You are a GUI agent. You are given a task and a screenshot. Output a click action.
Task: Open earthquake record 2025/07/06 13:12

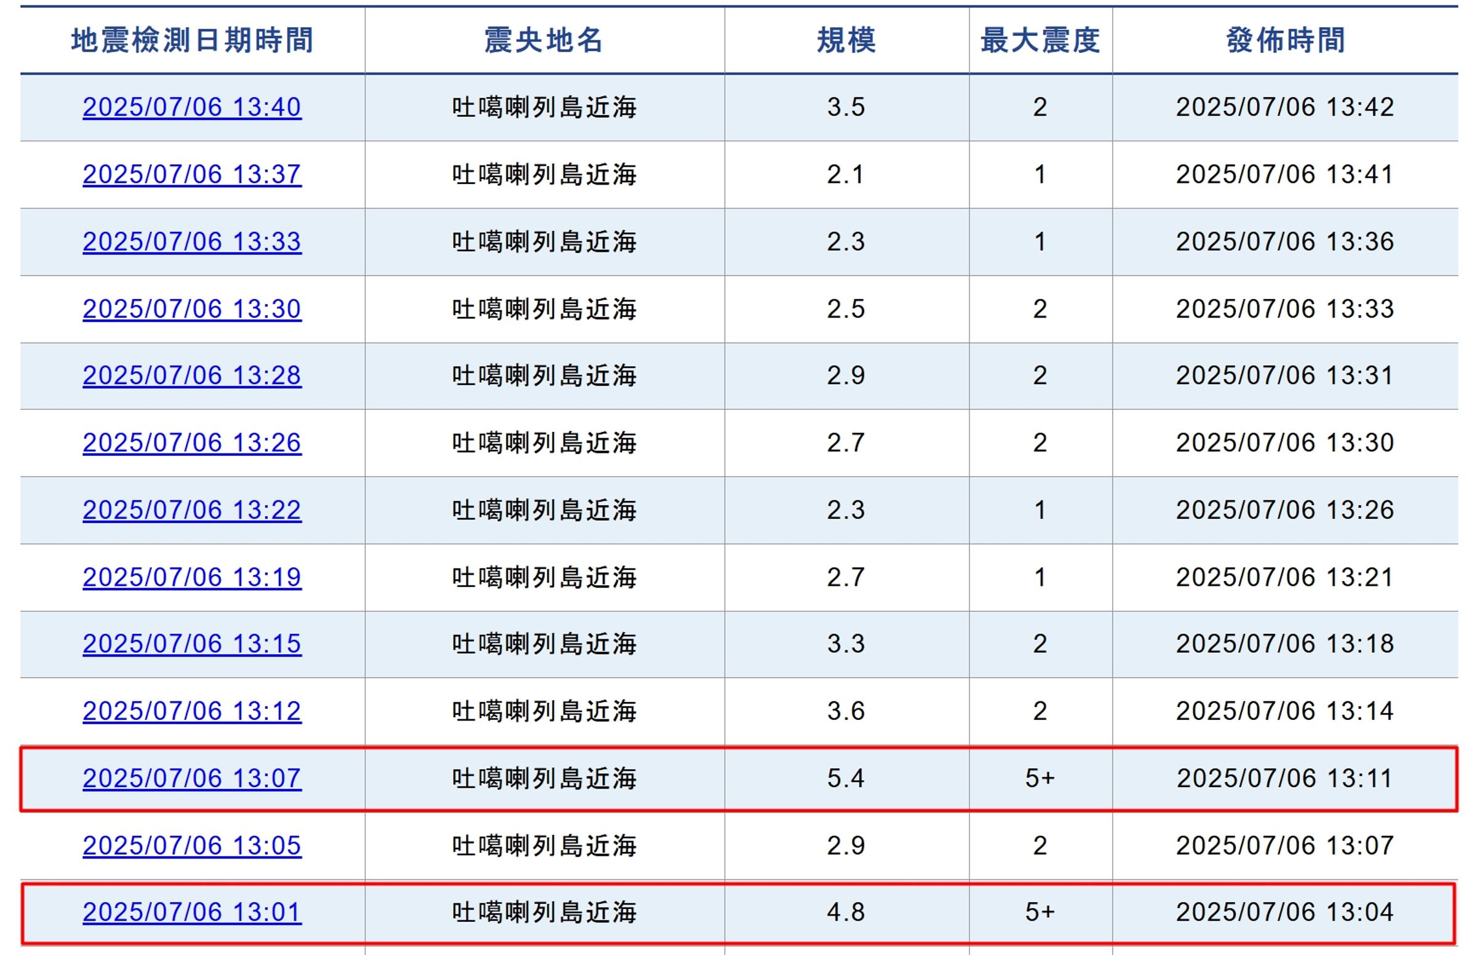point(191,711)
